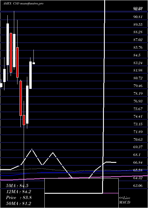Image resolution: width=148 pixels, height=208 pixels.
Task: Select the tallest white candlestick body near the top
Action: (x=8, y=44)
